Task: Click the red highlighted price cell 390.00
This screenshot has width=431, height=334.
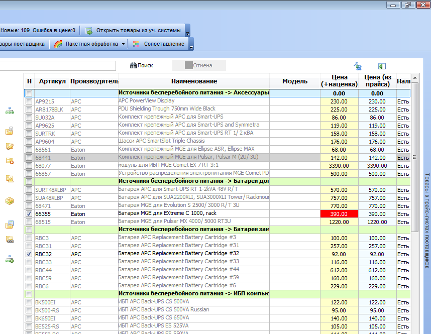Action: [339, 214]
